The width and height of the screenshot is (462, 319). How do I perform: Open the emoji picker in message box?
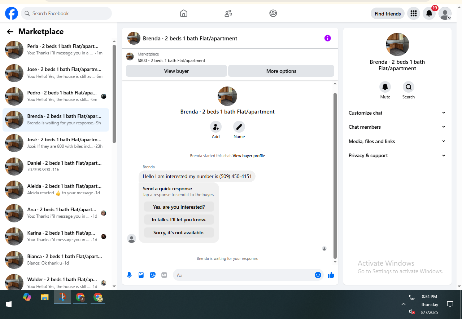[318, 275]
